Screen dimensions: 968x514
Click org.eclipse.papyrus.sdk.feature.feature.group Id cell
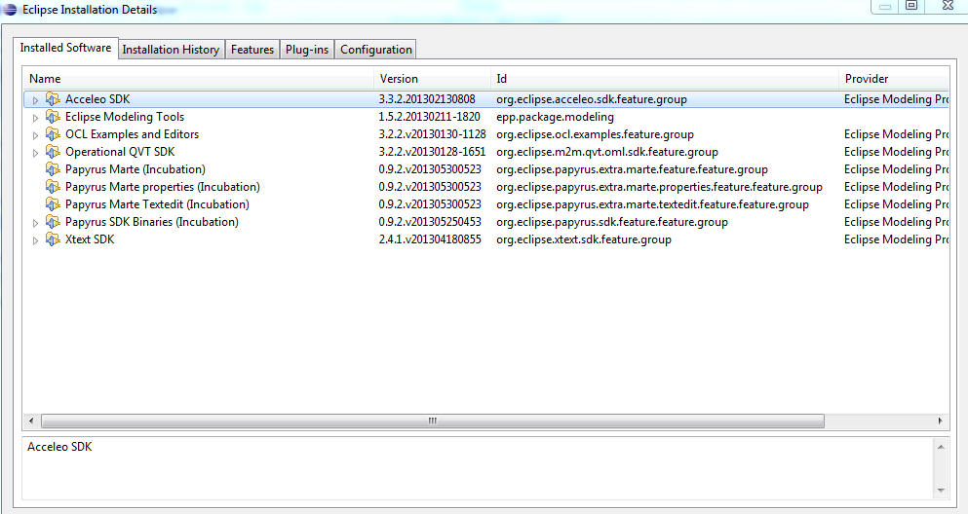(x=612, y=222)
